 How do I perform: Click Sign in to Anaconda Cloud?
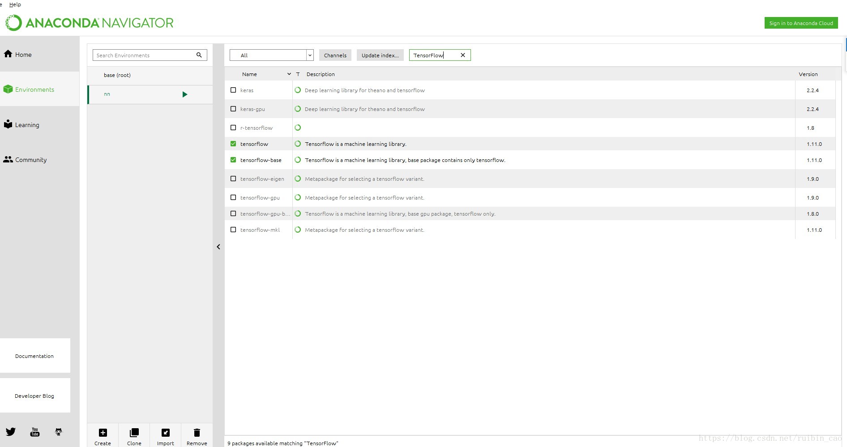point(801,23)
